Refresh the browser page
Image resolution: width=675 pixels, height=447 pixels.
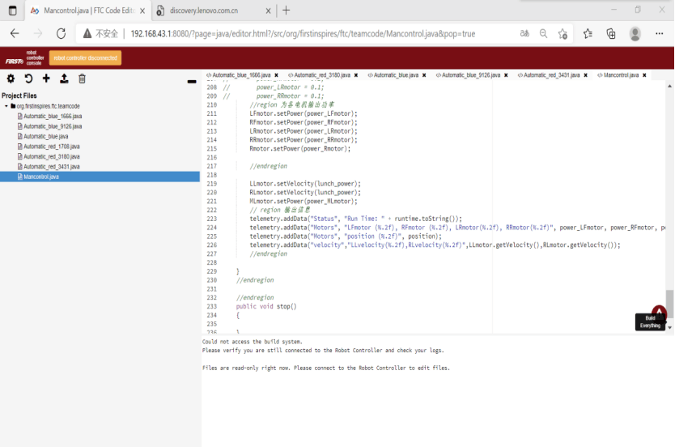(61, 34)
